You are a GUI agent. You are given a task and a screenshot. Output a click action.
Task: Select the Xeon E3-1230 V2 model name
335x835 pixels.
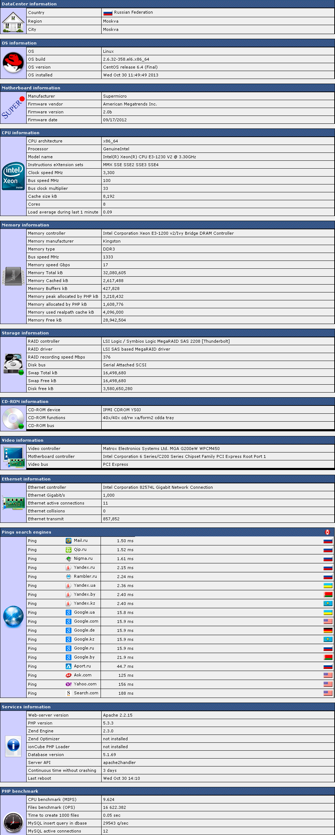pos(149,157)
